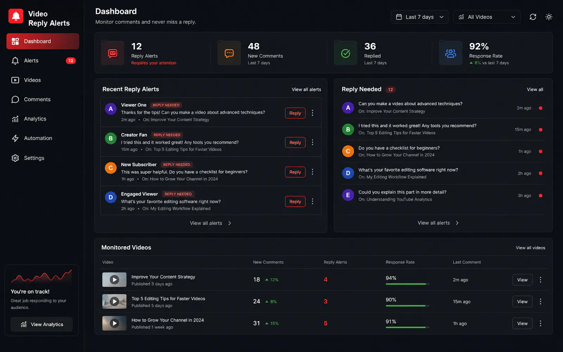This screenshot has width=563, height=352.
Task: Open more options for Viewer One alert
Action: [312, 113]
